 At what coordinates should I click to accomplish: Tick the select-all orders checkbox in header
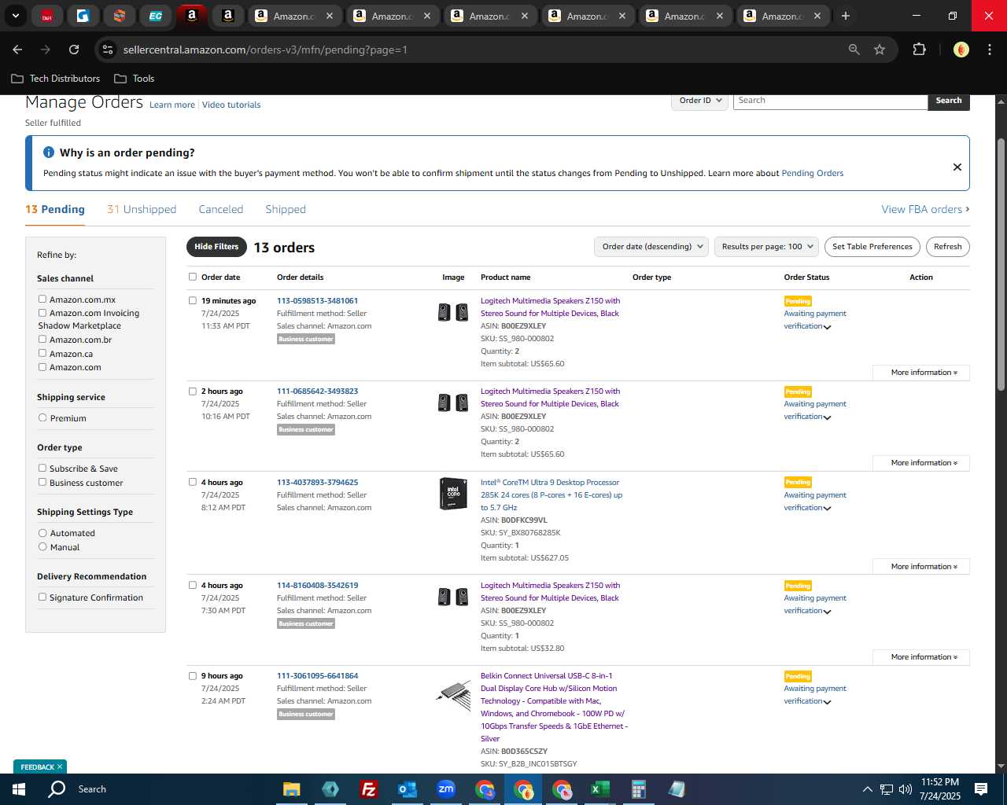click(193, 277)
